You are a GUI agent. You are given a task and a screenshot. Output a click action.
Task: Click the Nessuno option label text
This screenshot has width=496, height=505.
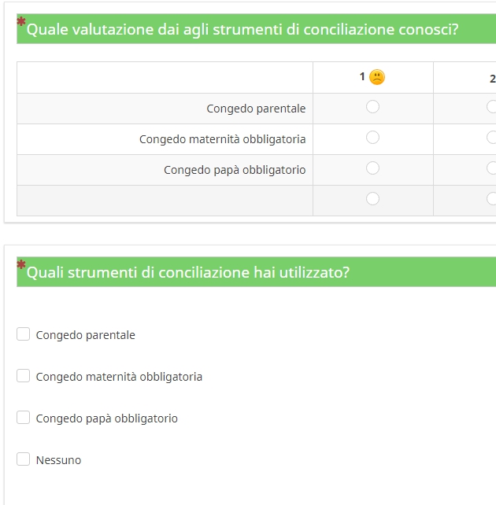point(58,460)
